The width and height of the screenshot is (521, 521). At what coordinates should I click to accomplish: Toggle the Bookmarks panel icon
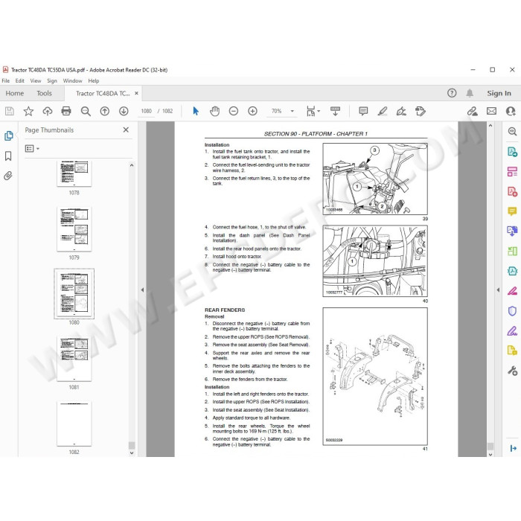coord(8,156)
